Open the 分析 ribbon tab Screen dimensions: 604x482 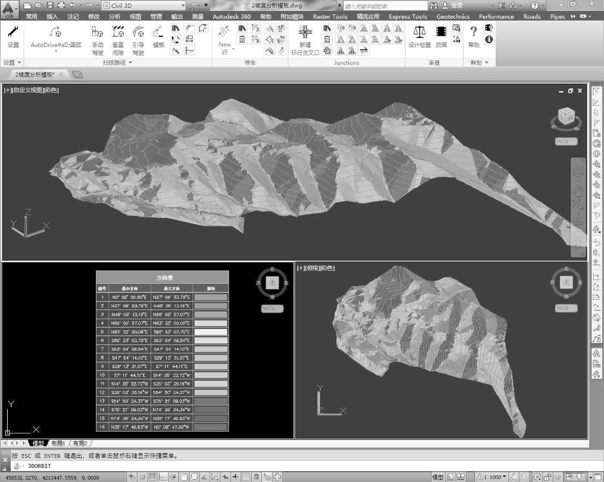click(x=114, y=16)
